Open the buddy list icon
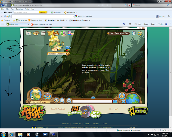Image resolution: width=174 pixels, height=139 pixels. coord(36,33)
